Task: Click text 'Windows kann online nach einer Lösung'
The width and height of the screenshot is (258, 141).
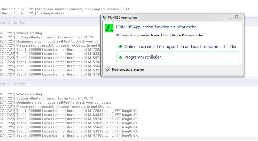Action: (160, 35)
